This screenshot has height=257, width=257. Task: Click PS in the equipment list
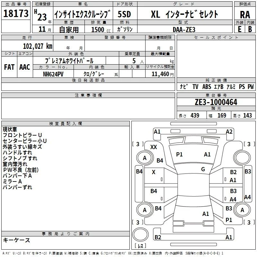(x=242, y=86)
